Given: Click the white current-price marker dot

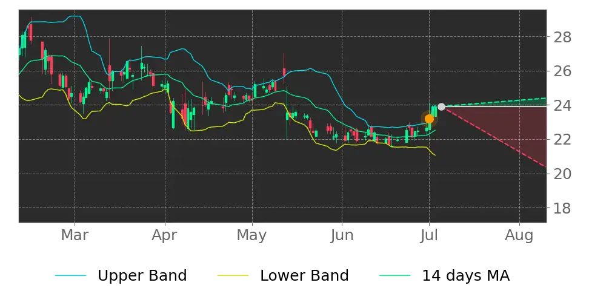Looking at the screenshot, I should [441, 107].
